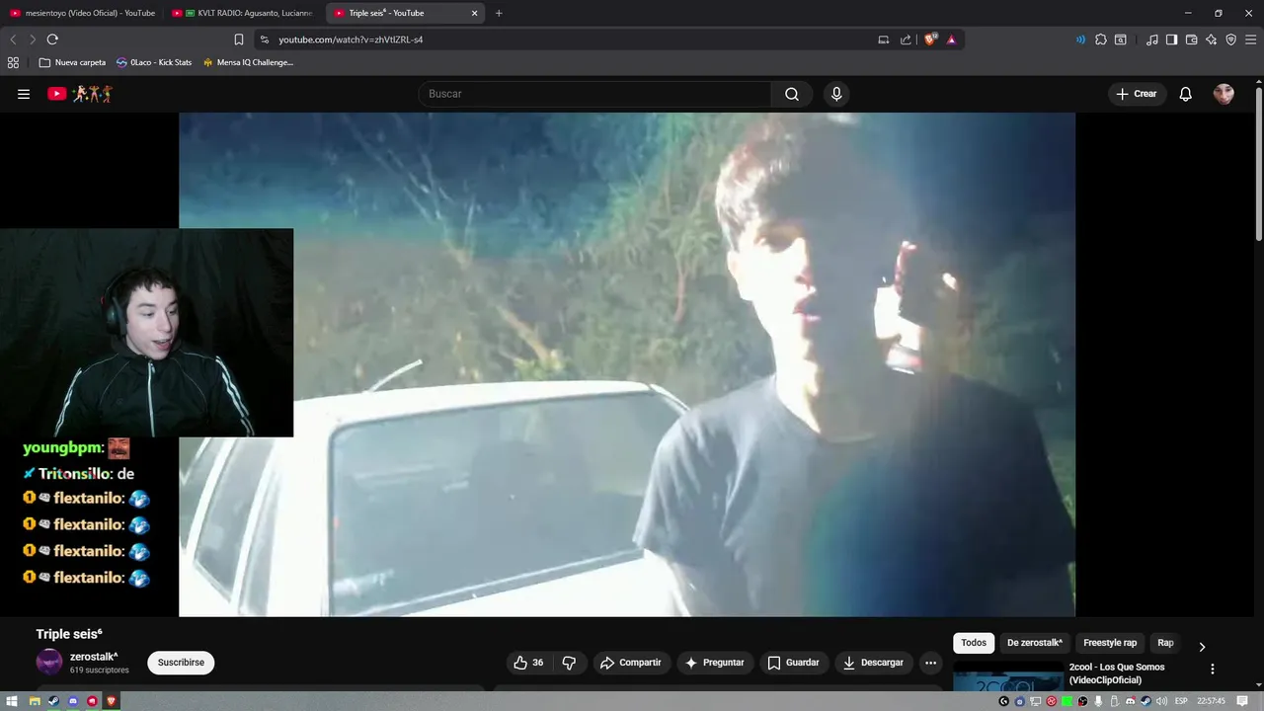Open a new browser tab
The width and height of the screenshot is (1264, 711).
coord(499,13)
